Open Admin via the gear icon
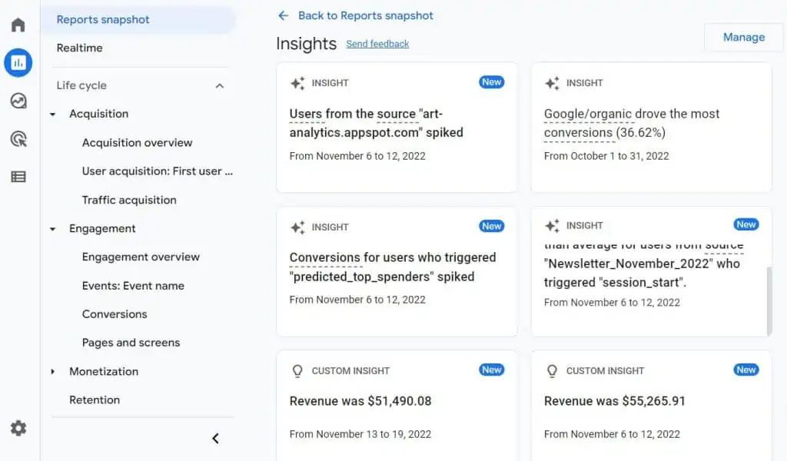Screen dimensions: 787x461 (x=18, y=428)
